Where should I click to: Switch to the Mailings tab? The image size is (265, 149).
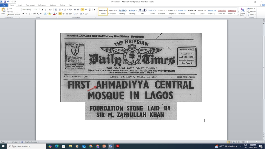pos(53,5)
